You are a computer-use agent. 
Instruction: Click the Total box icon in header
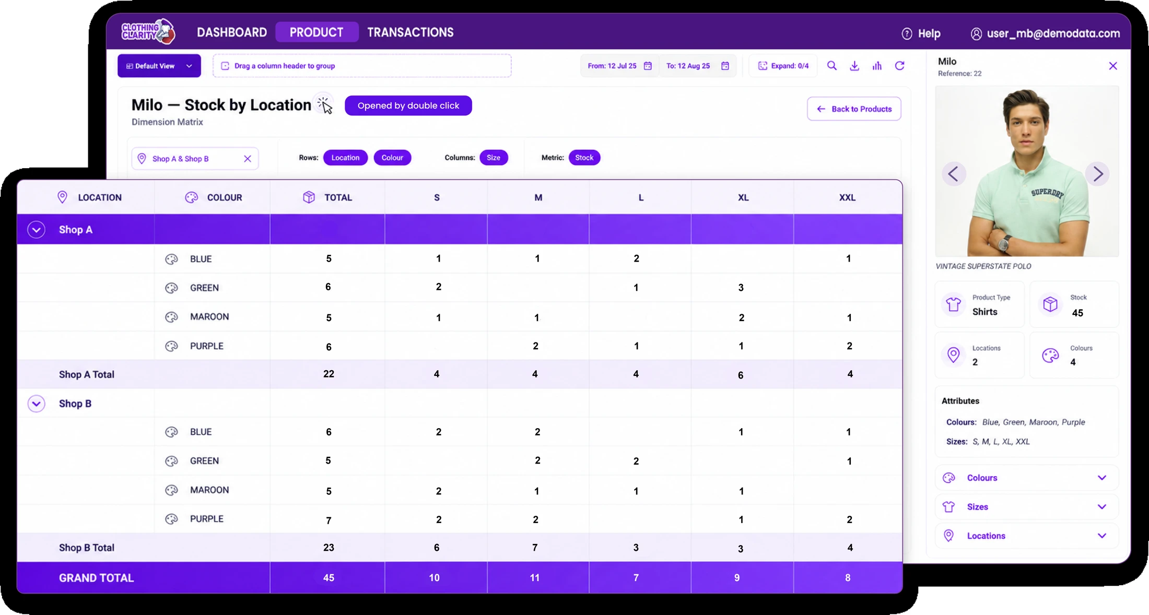tap(309, 197)
